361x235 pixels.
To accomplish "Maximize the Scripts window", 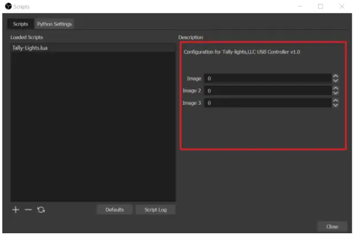I will (x=321, y=6).
